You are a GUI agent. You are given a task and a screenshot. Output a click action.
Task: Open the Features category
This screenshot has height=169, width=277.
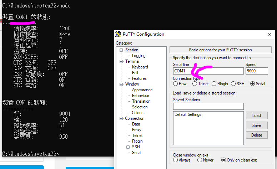pyautogui.click(x=139, y=78)
